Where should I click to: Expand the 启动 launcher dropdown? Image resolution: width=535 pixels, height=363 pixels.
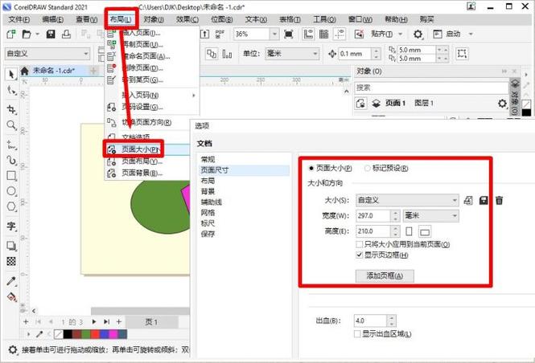(x=471, y=34)
